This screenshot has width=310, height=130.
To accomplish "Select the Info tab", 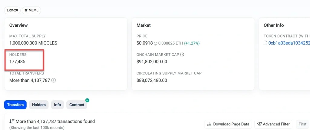I will click(x=58, y=105).
